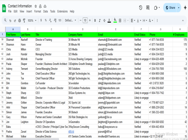Undo the last action
This screenshot has height=140, width=188.
pos(10,21)
